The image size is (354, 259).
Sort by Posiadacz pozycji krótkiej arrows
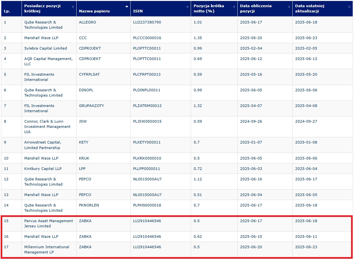click(73, 7)
